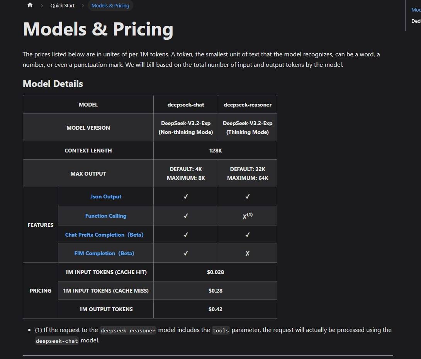The width and height of the screenshot is (421, 359).
Task: Click the $0.028 cache hit price
Action: (216, 272)
